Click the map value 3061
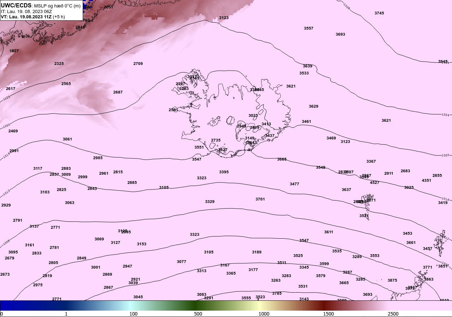The image size is (452, 317). (67, 139)
